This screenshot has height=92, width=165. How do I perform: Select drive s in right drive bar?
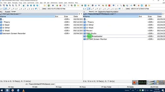pos(104,9)
